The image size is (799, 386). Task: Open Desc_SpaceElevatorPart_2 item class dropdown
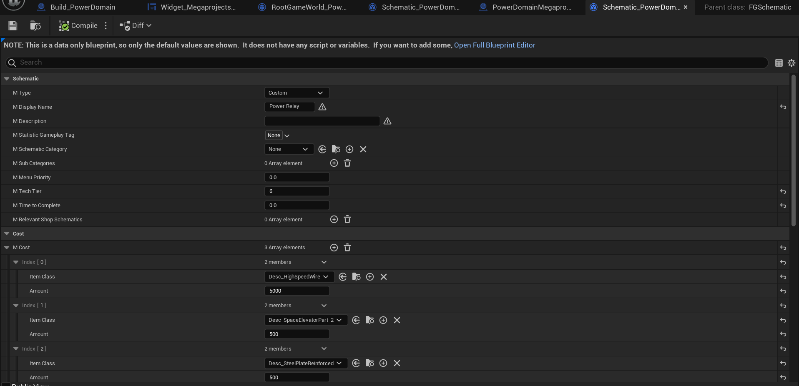(x=306, y=320)
